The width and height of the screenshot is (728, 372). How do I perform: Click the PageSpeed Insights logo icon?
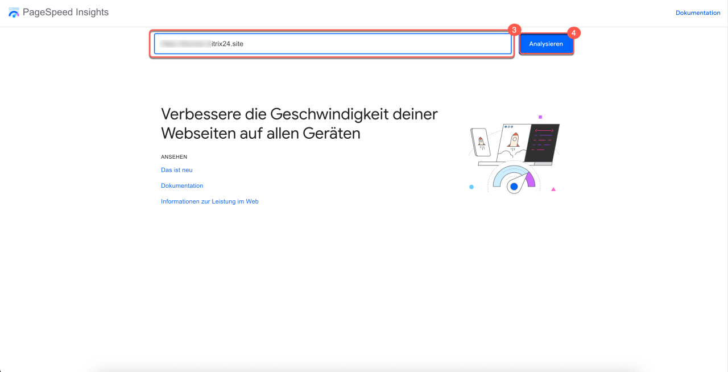14,13
